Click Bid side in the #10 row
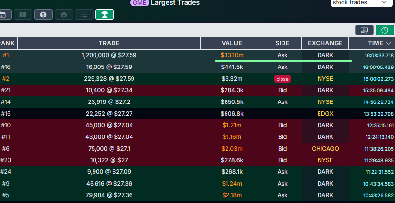 tap(282, 125)
